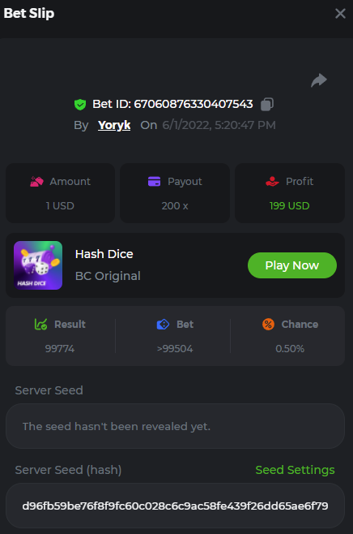Click the green verified shield icon
This screenshot has height=534, width=353.
(x=80, y=105)
